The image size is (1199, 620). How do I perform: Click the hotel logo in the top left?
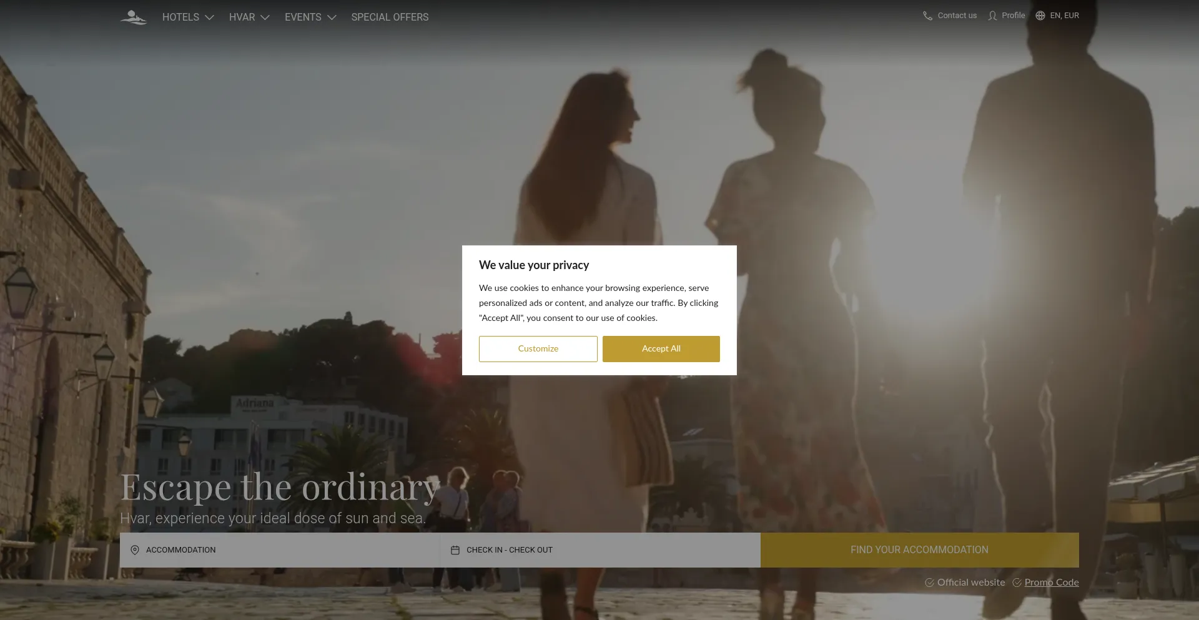133,17
